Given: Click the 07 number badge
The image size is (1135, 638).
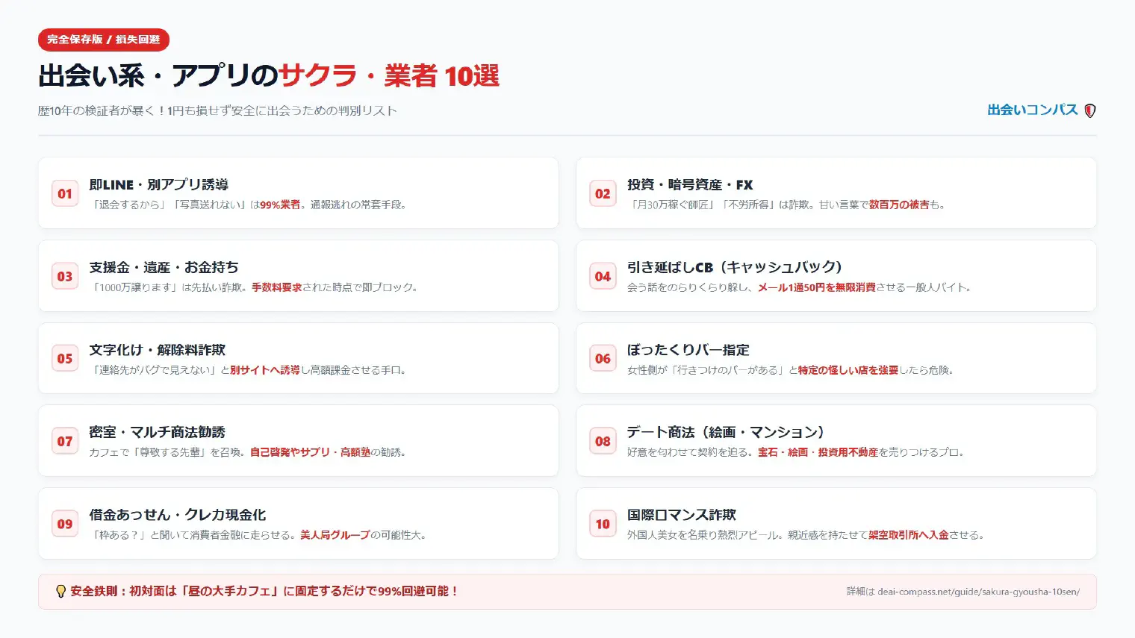Looking at the screenshot, I should point(65,441).
